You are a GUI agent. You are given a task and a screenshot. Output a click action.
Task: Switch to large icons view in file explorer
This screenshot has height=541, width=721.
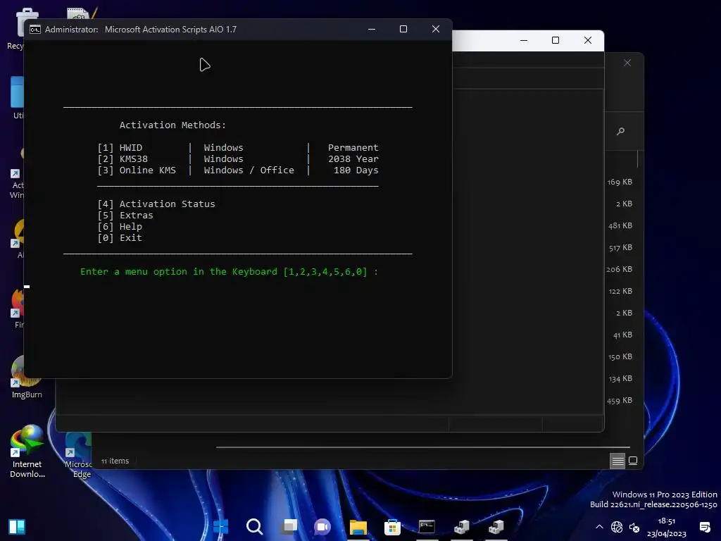click(x=633, y=461)
